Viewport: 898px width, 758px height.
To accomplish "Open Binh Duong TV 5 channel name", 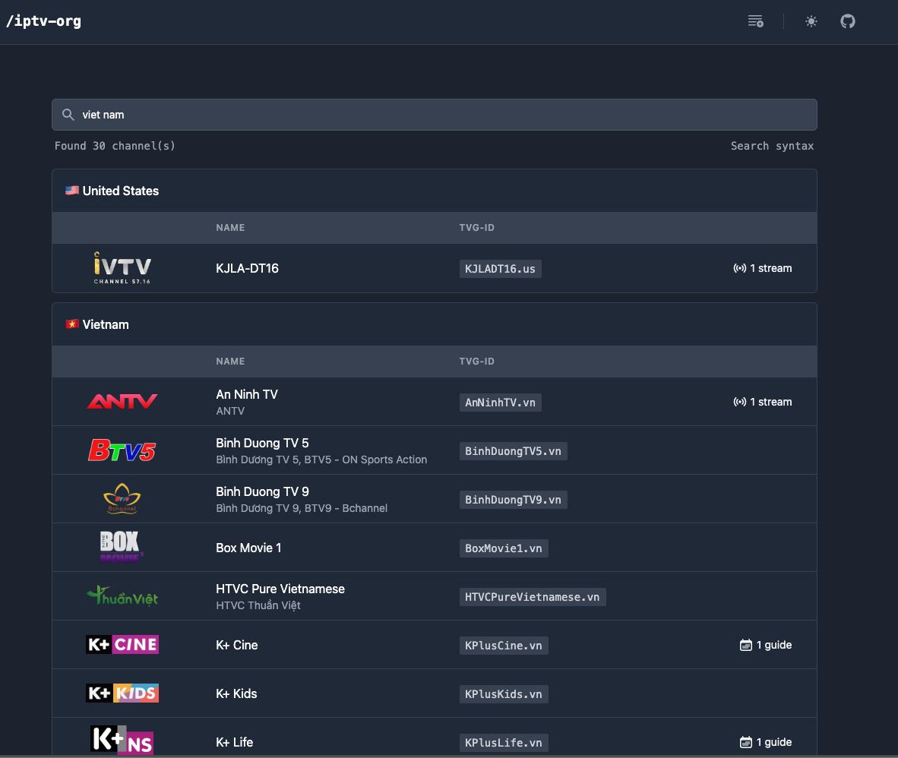I will tap(262, 443).
